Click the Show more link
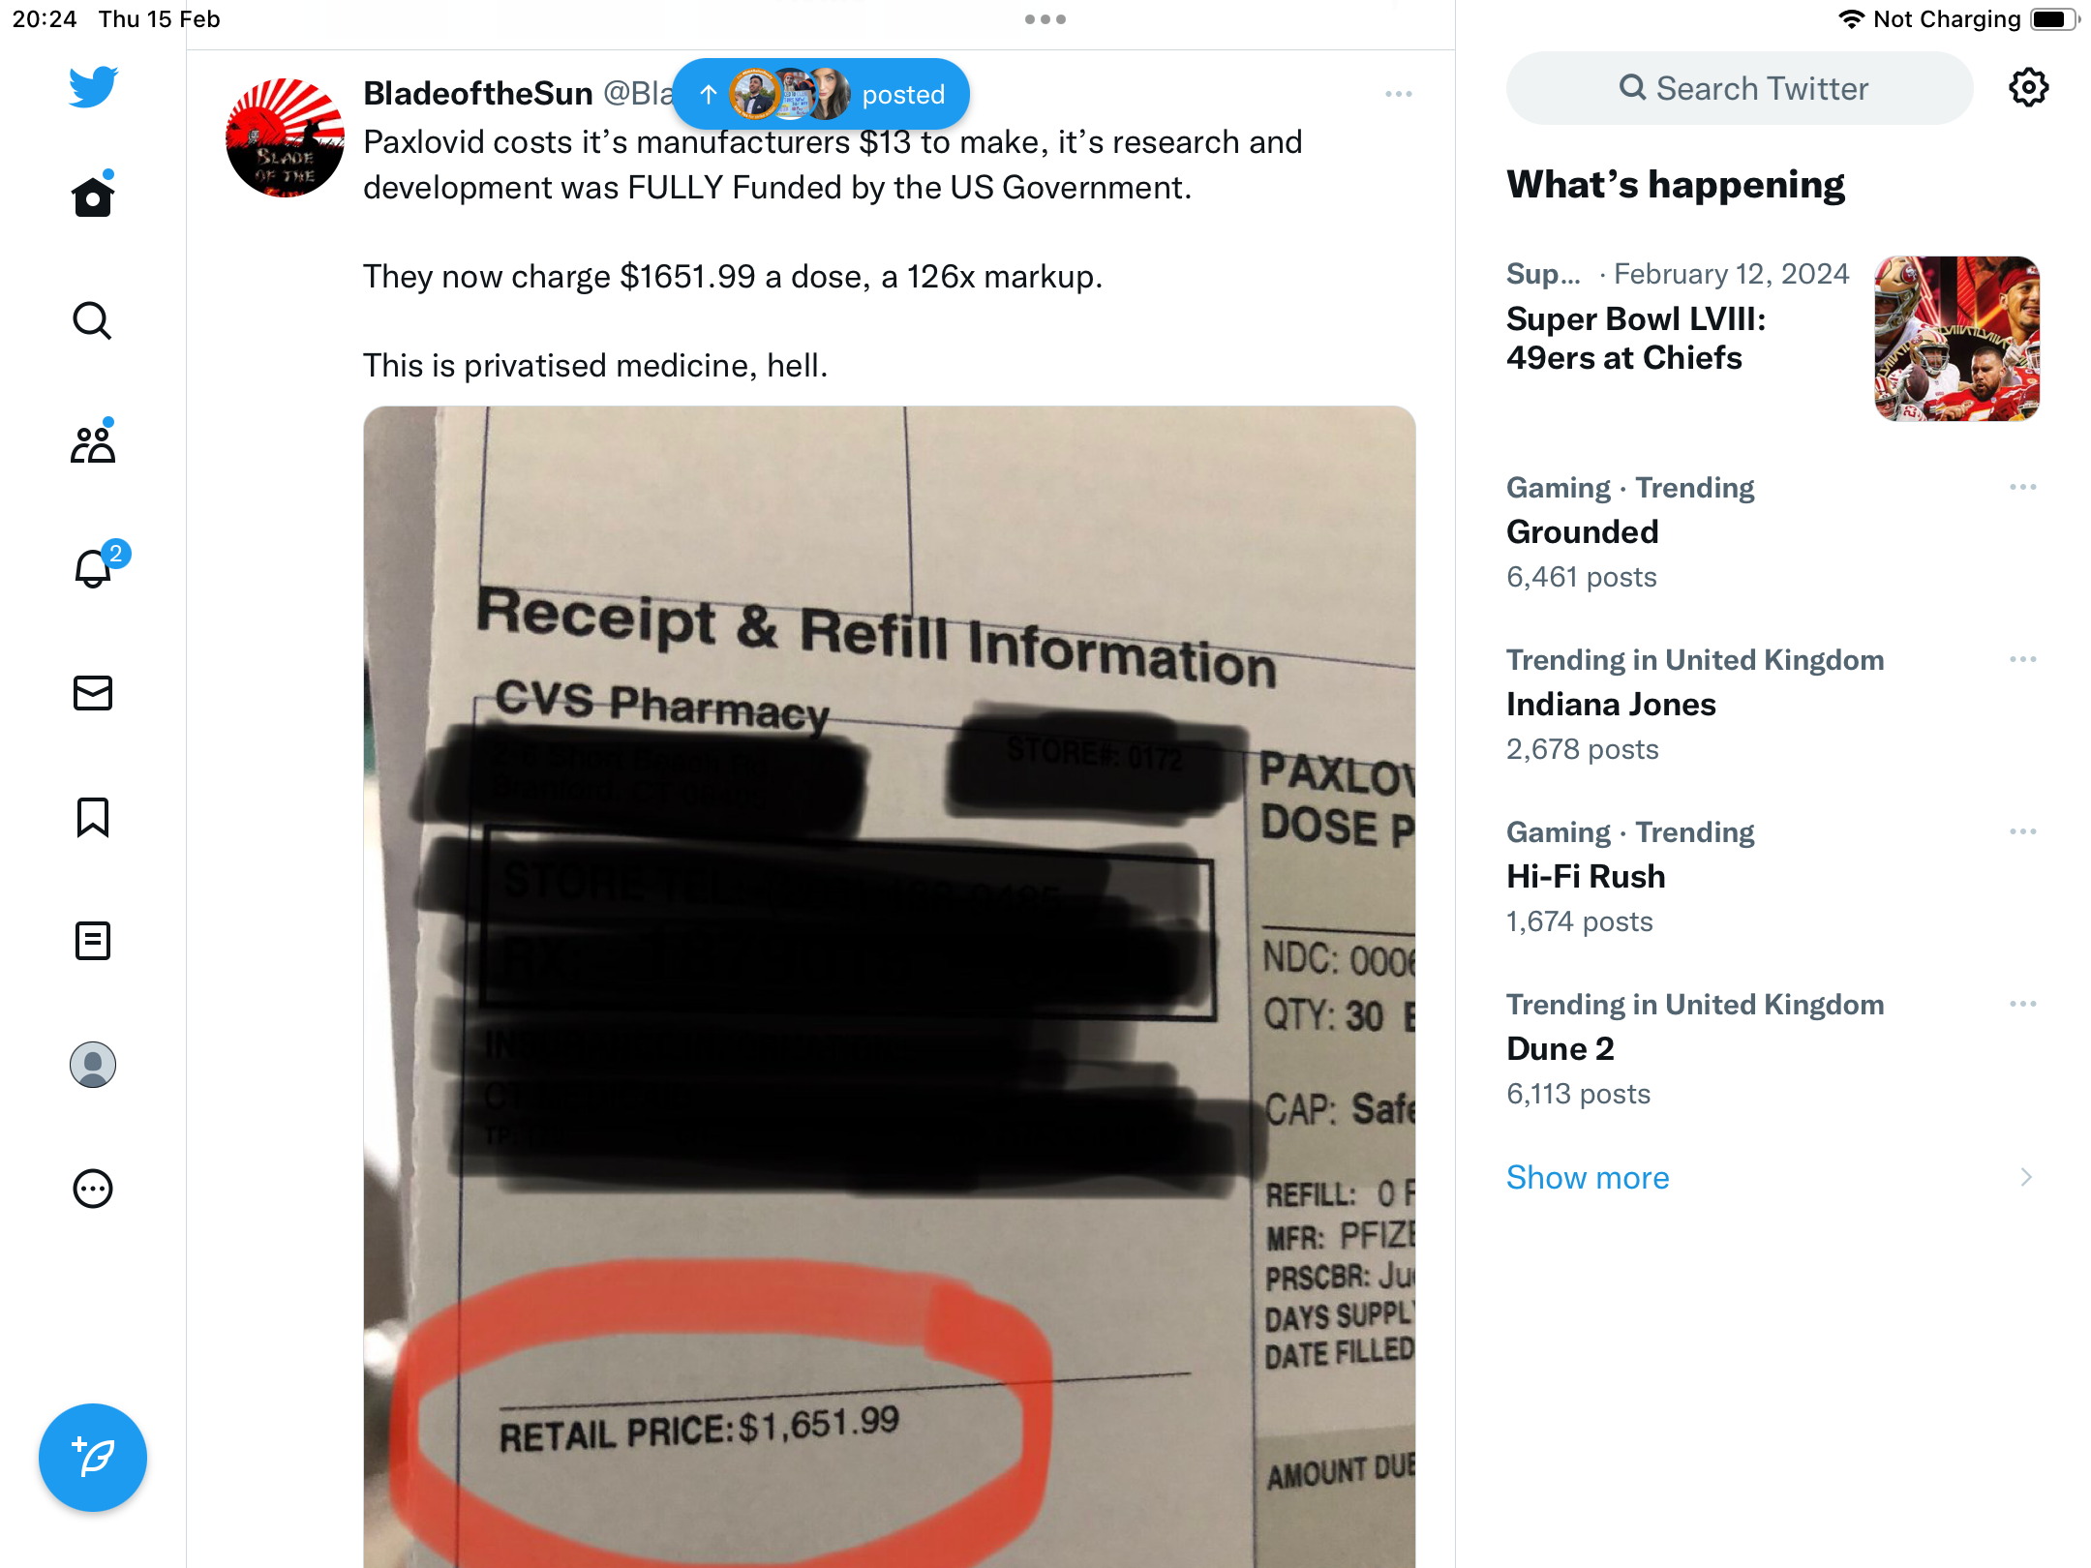This screenshot has width=2091, height=1568. coord(1588,1177)
